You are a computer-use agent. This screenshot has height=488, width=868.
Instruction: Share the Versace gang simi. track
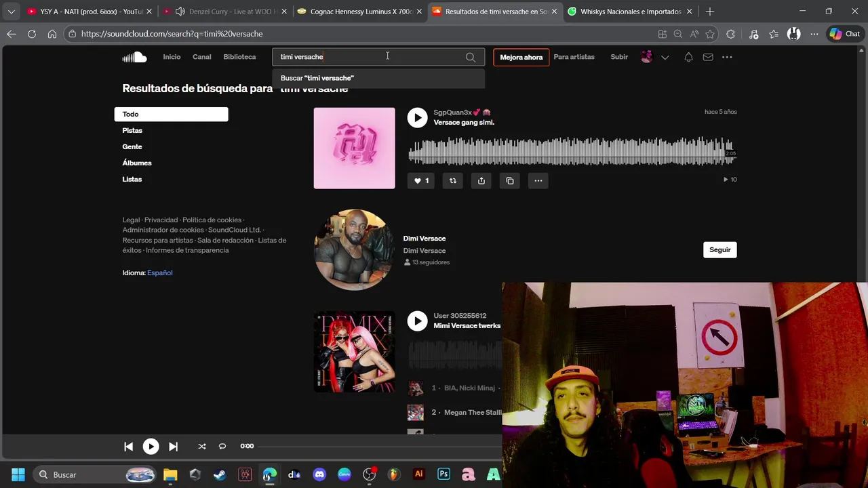[x=481, y=180]
